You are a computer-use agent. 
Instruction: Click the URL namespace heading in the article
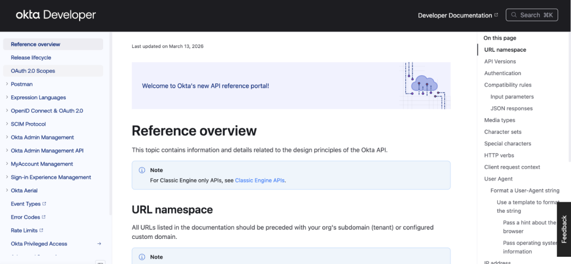click(x=172, y=210)
